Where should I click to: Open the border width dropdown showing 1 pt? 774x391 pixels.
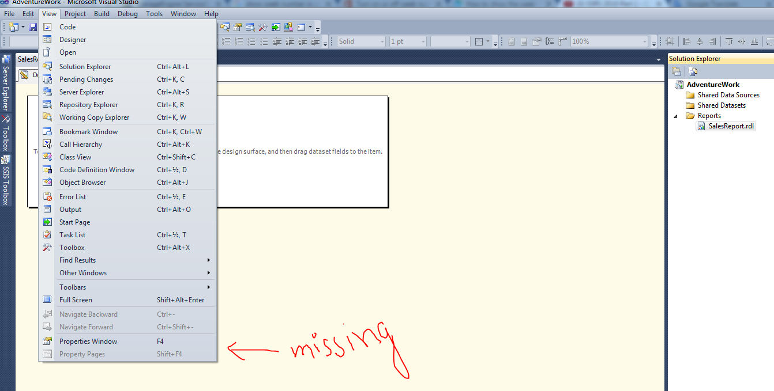[407, 41]
